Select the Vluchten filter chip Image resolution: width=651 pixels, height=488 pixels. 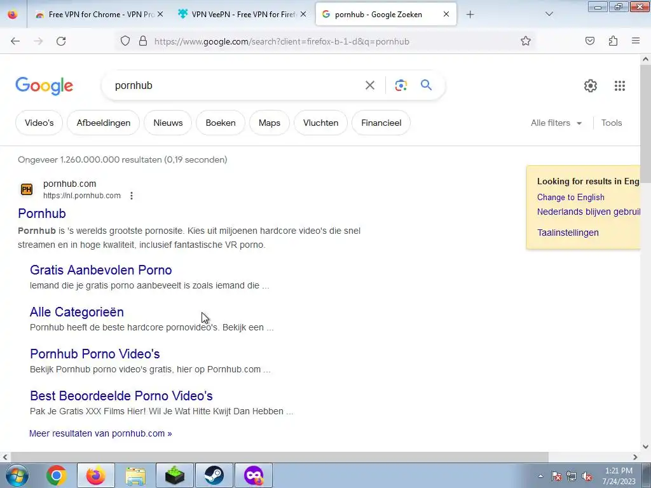click(x=320, y=123)
